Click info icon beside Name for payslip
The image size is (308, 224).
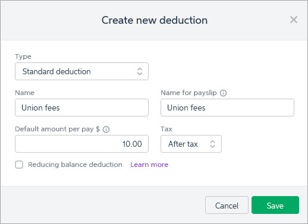(x=223, y=93)
